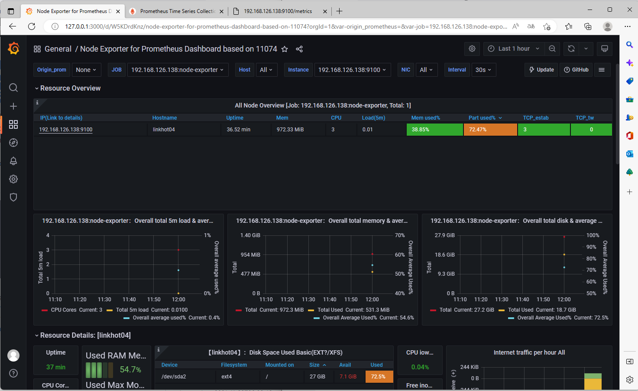638x391 pixels.
Task: Open Server Admin shield icon
Action: pos(13,197)
